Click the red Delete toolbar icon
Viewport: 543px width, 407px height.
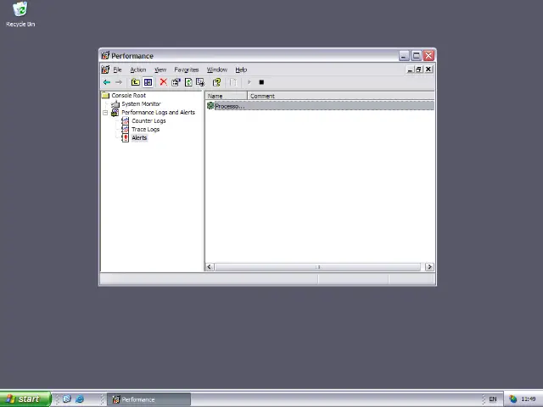point(163,82)
